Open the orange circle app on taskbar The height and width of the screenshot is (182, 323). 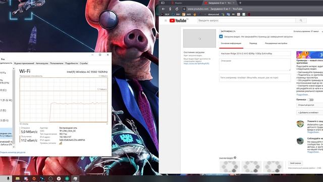point(34,178)
